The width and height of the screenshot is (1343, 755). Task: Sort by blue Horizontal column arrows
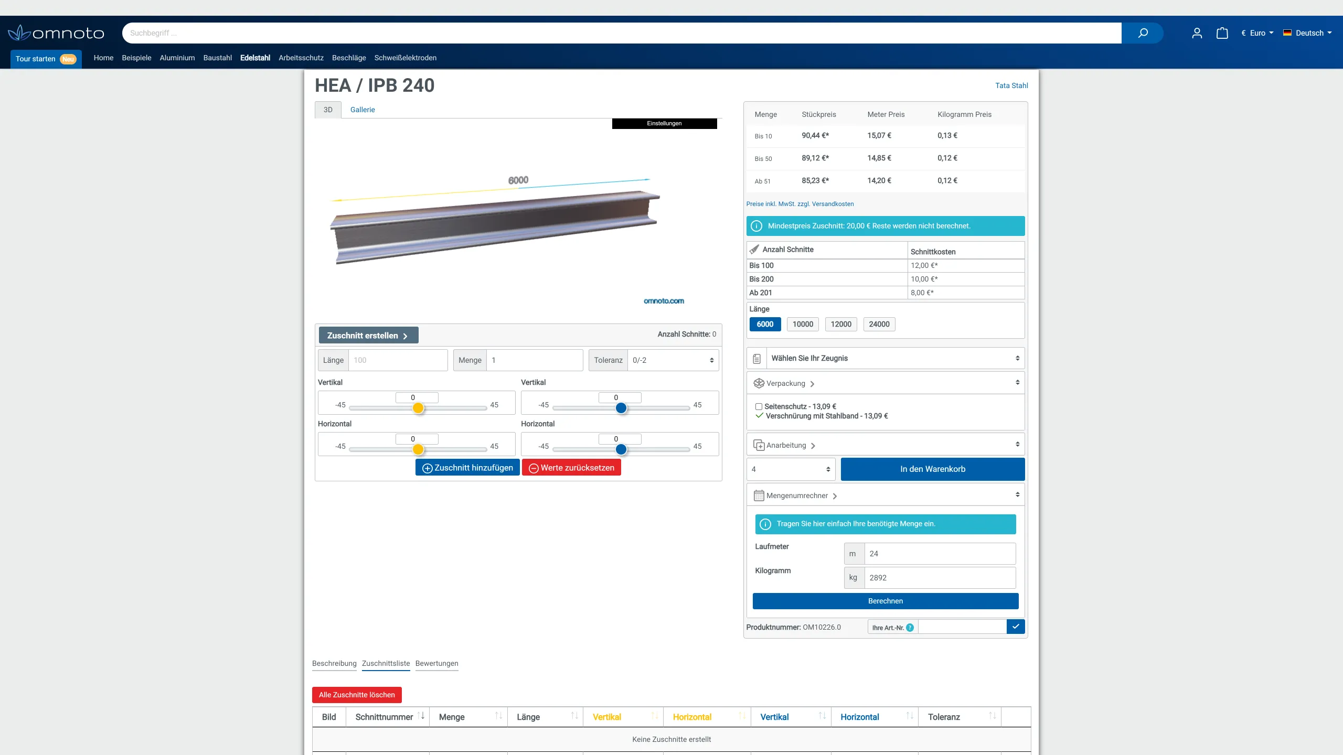(x=910, y=716)
